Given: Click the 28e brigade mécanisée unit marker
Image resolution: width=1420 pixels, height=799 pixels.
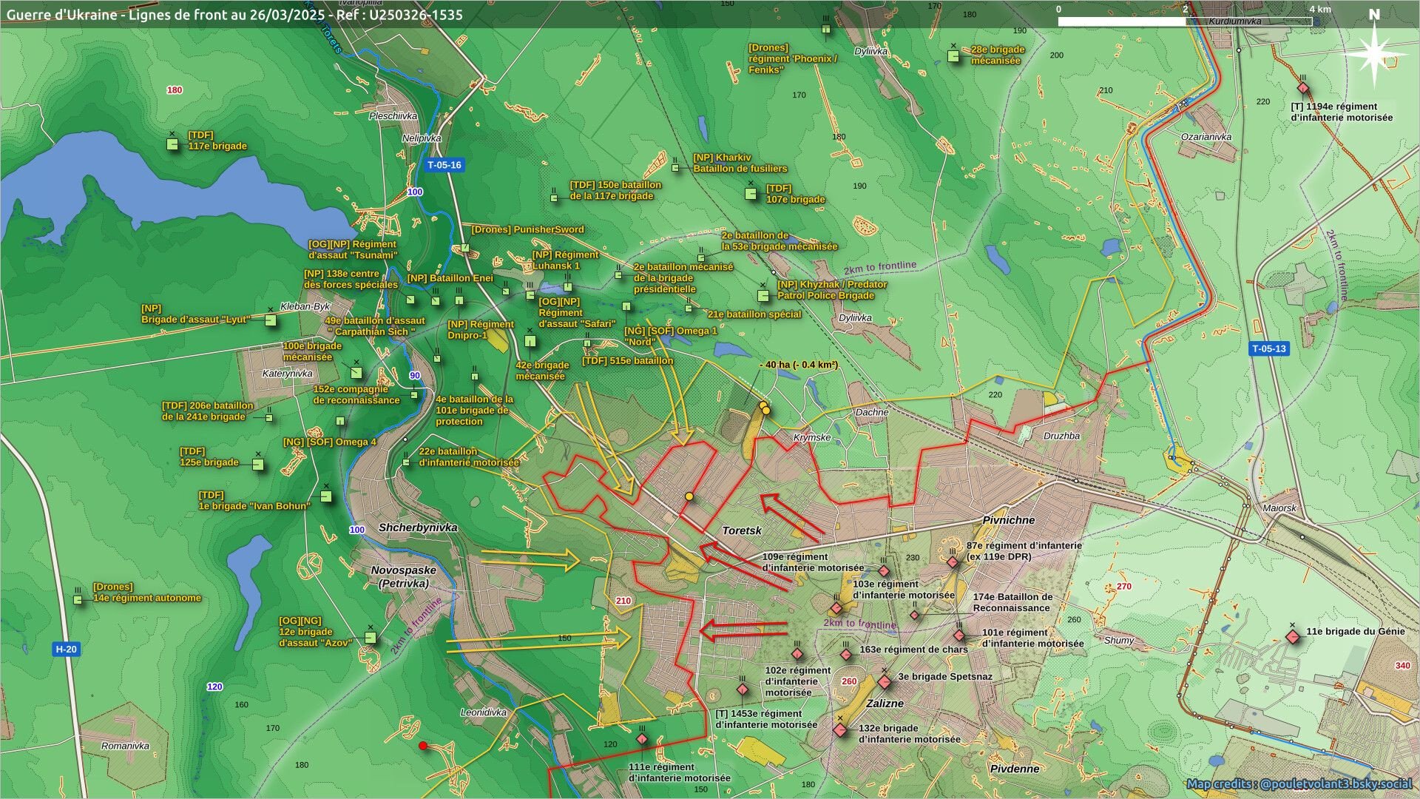Looking at the screenshot, I should pos(953,55).
